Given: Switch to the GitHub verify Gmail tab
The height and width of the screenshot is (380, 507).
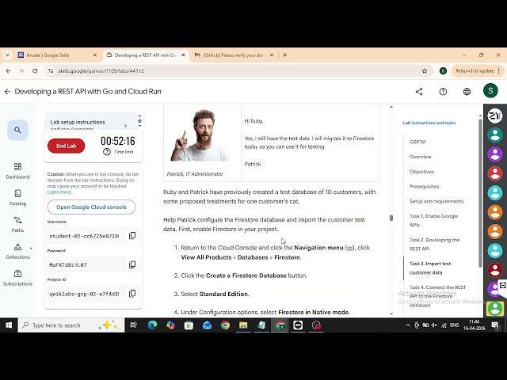Looking at the screenshot, I should [x=234, y=55].
